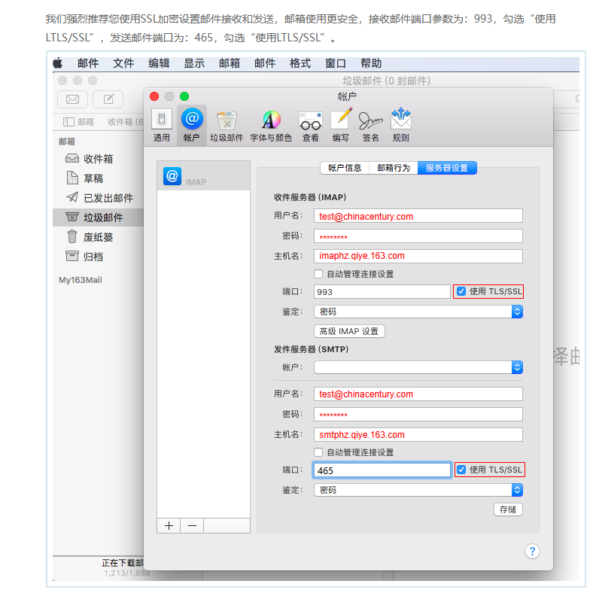Viewport: 596px width, 593px height.
Task: Open Junk Mail (垃圾邮件) preferences icon
Action: (x=227, y=126)
